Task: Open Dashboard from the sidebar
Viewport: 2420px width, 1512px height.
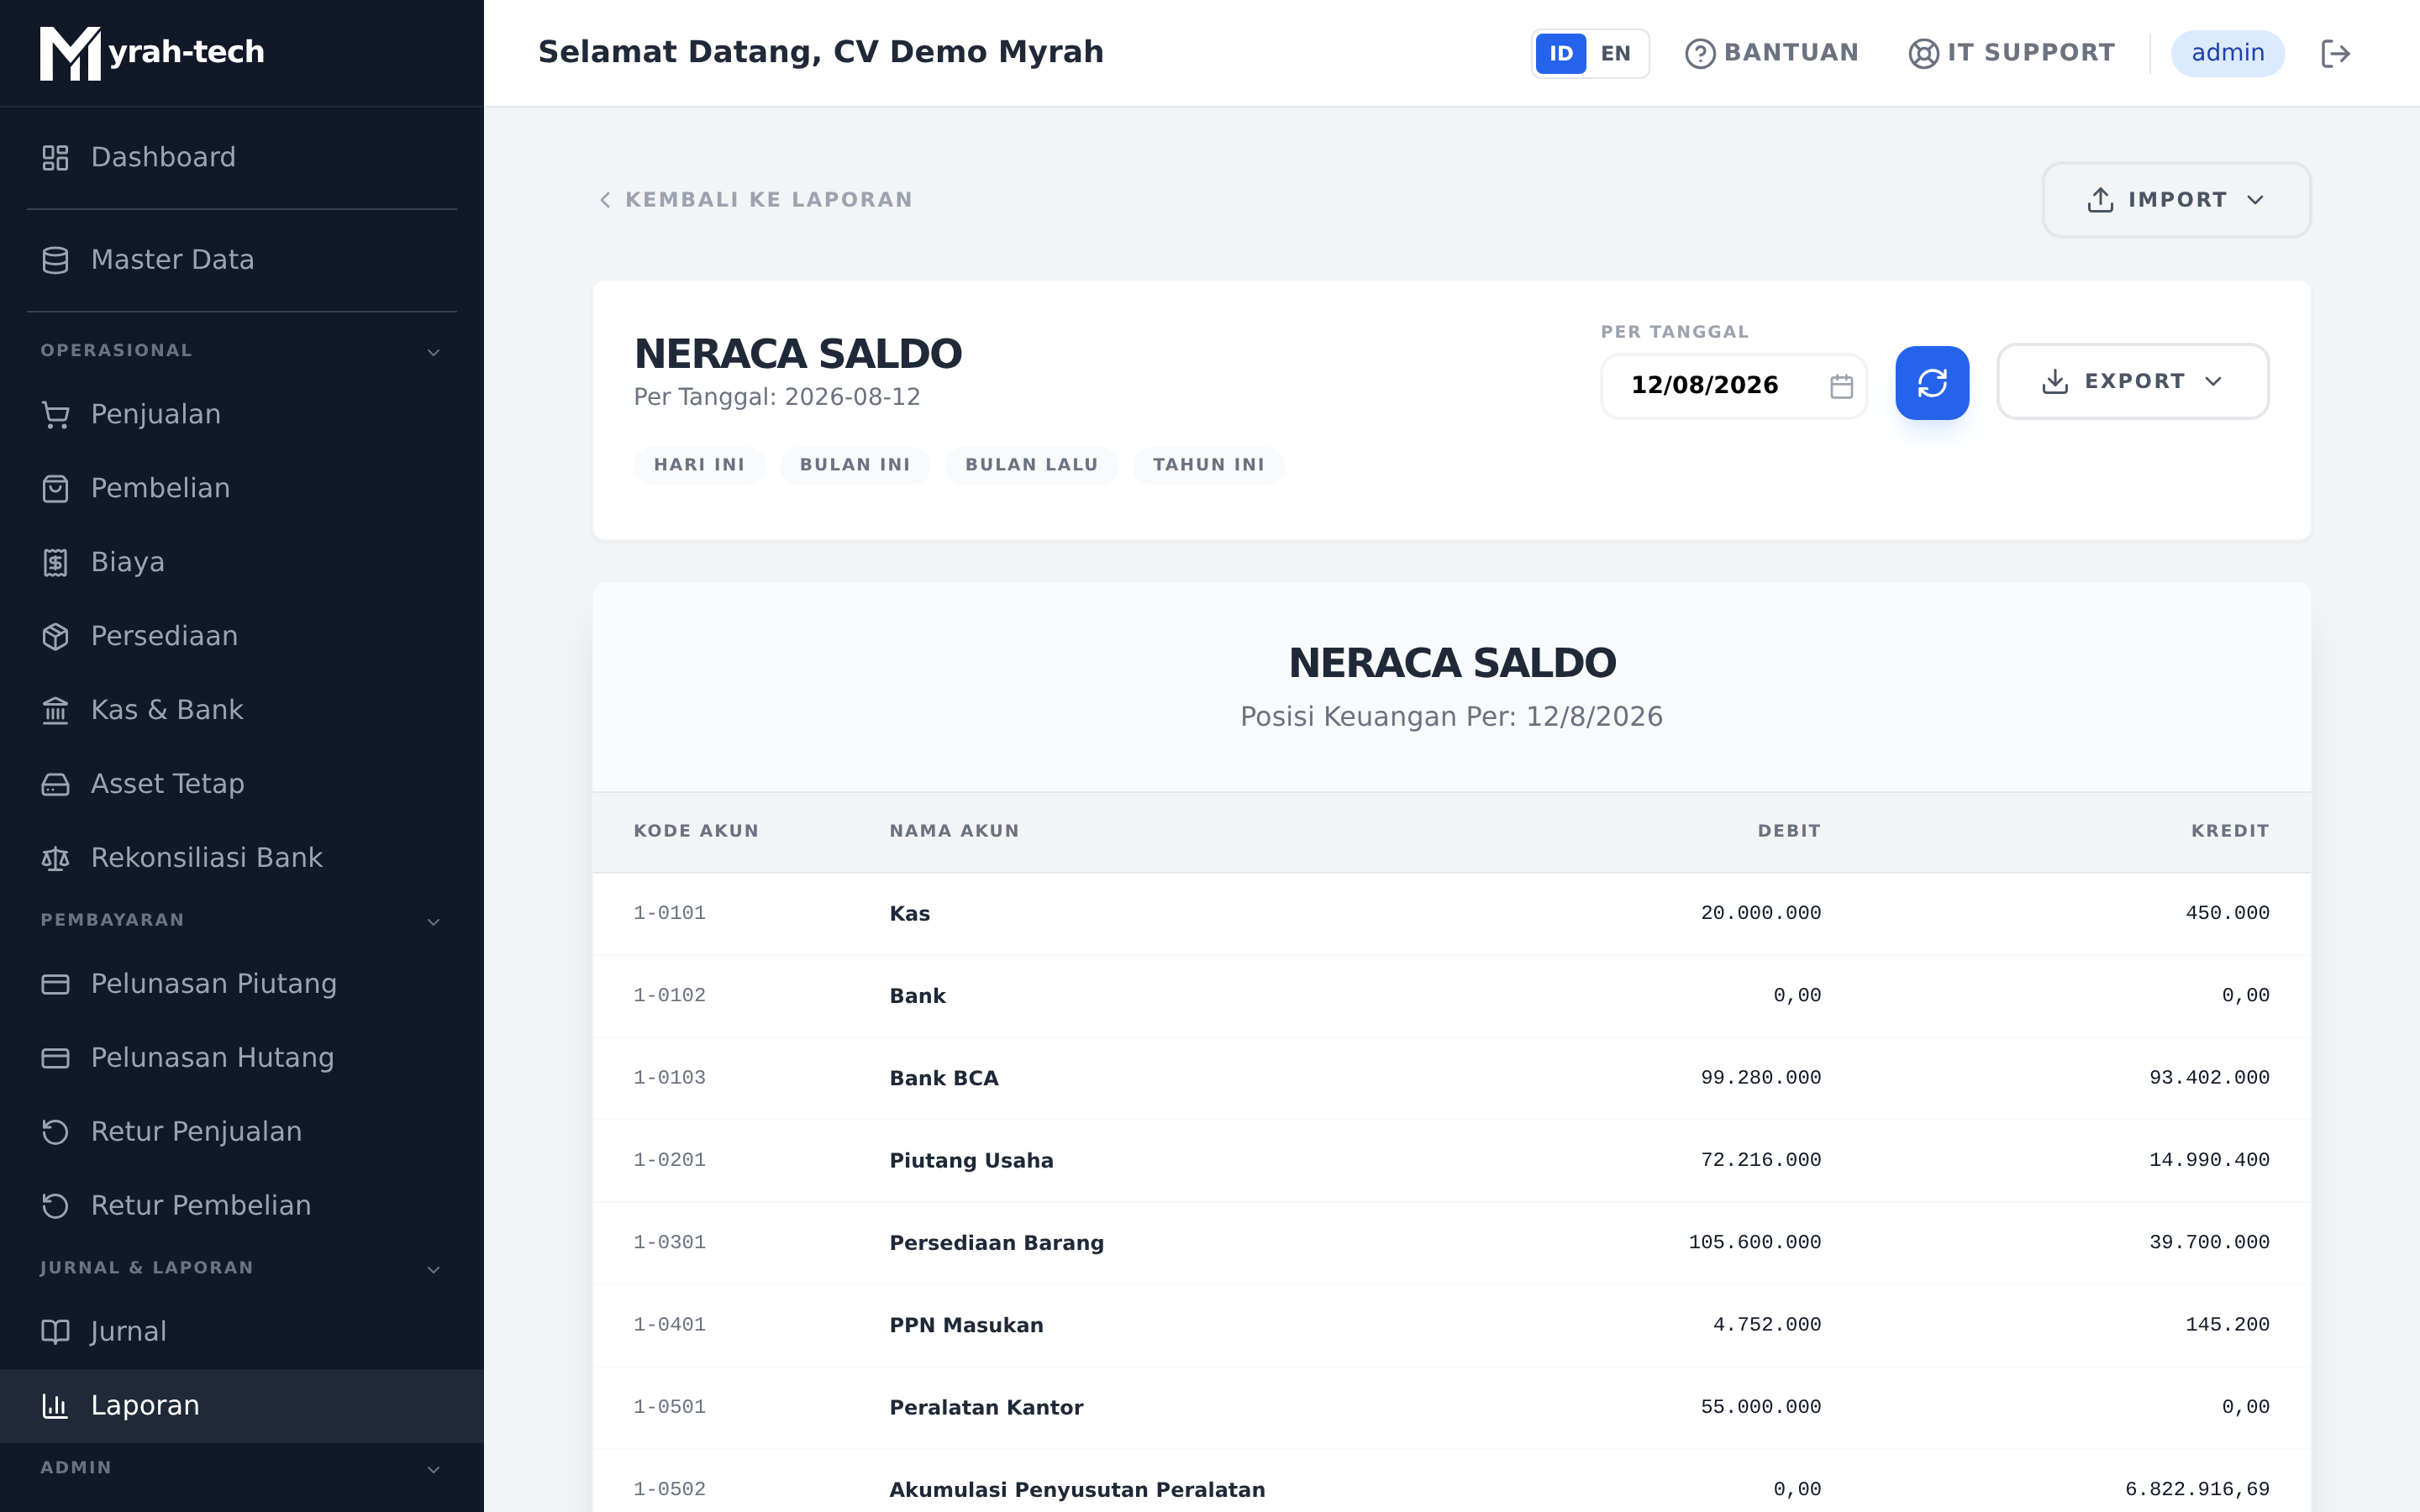Action: [x=241, y=158]
